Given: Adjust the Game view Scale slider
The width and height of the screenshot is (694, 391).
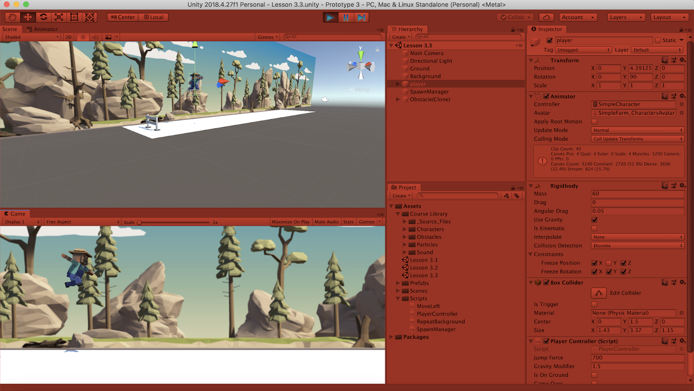Looking at the screenshot, I should coord(173,222).
